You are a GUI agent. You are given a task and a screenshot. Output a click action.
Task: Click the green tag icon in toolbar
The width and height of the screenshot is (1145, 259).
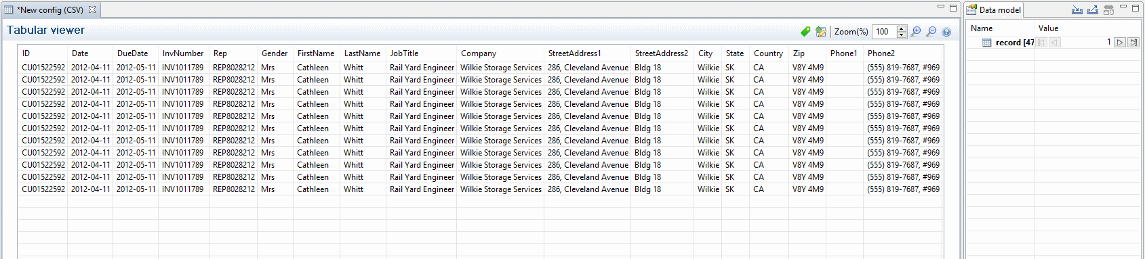click(805, 32)
